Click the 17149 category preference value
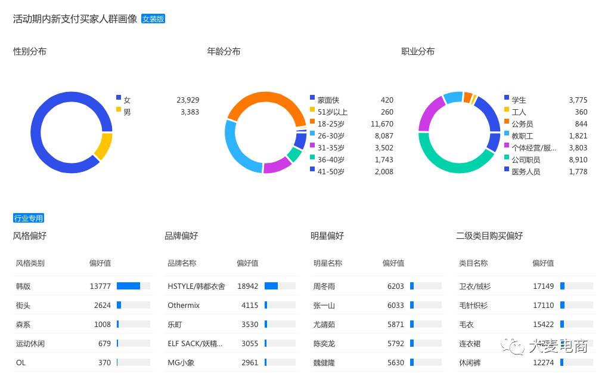This screenshot has width=608, height=373. click(543, 286)
